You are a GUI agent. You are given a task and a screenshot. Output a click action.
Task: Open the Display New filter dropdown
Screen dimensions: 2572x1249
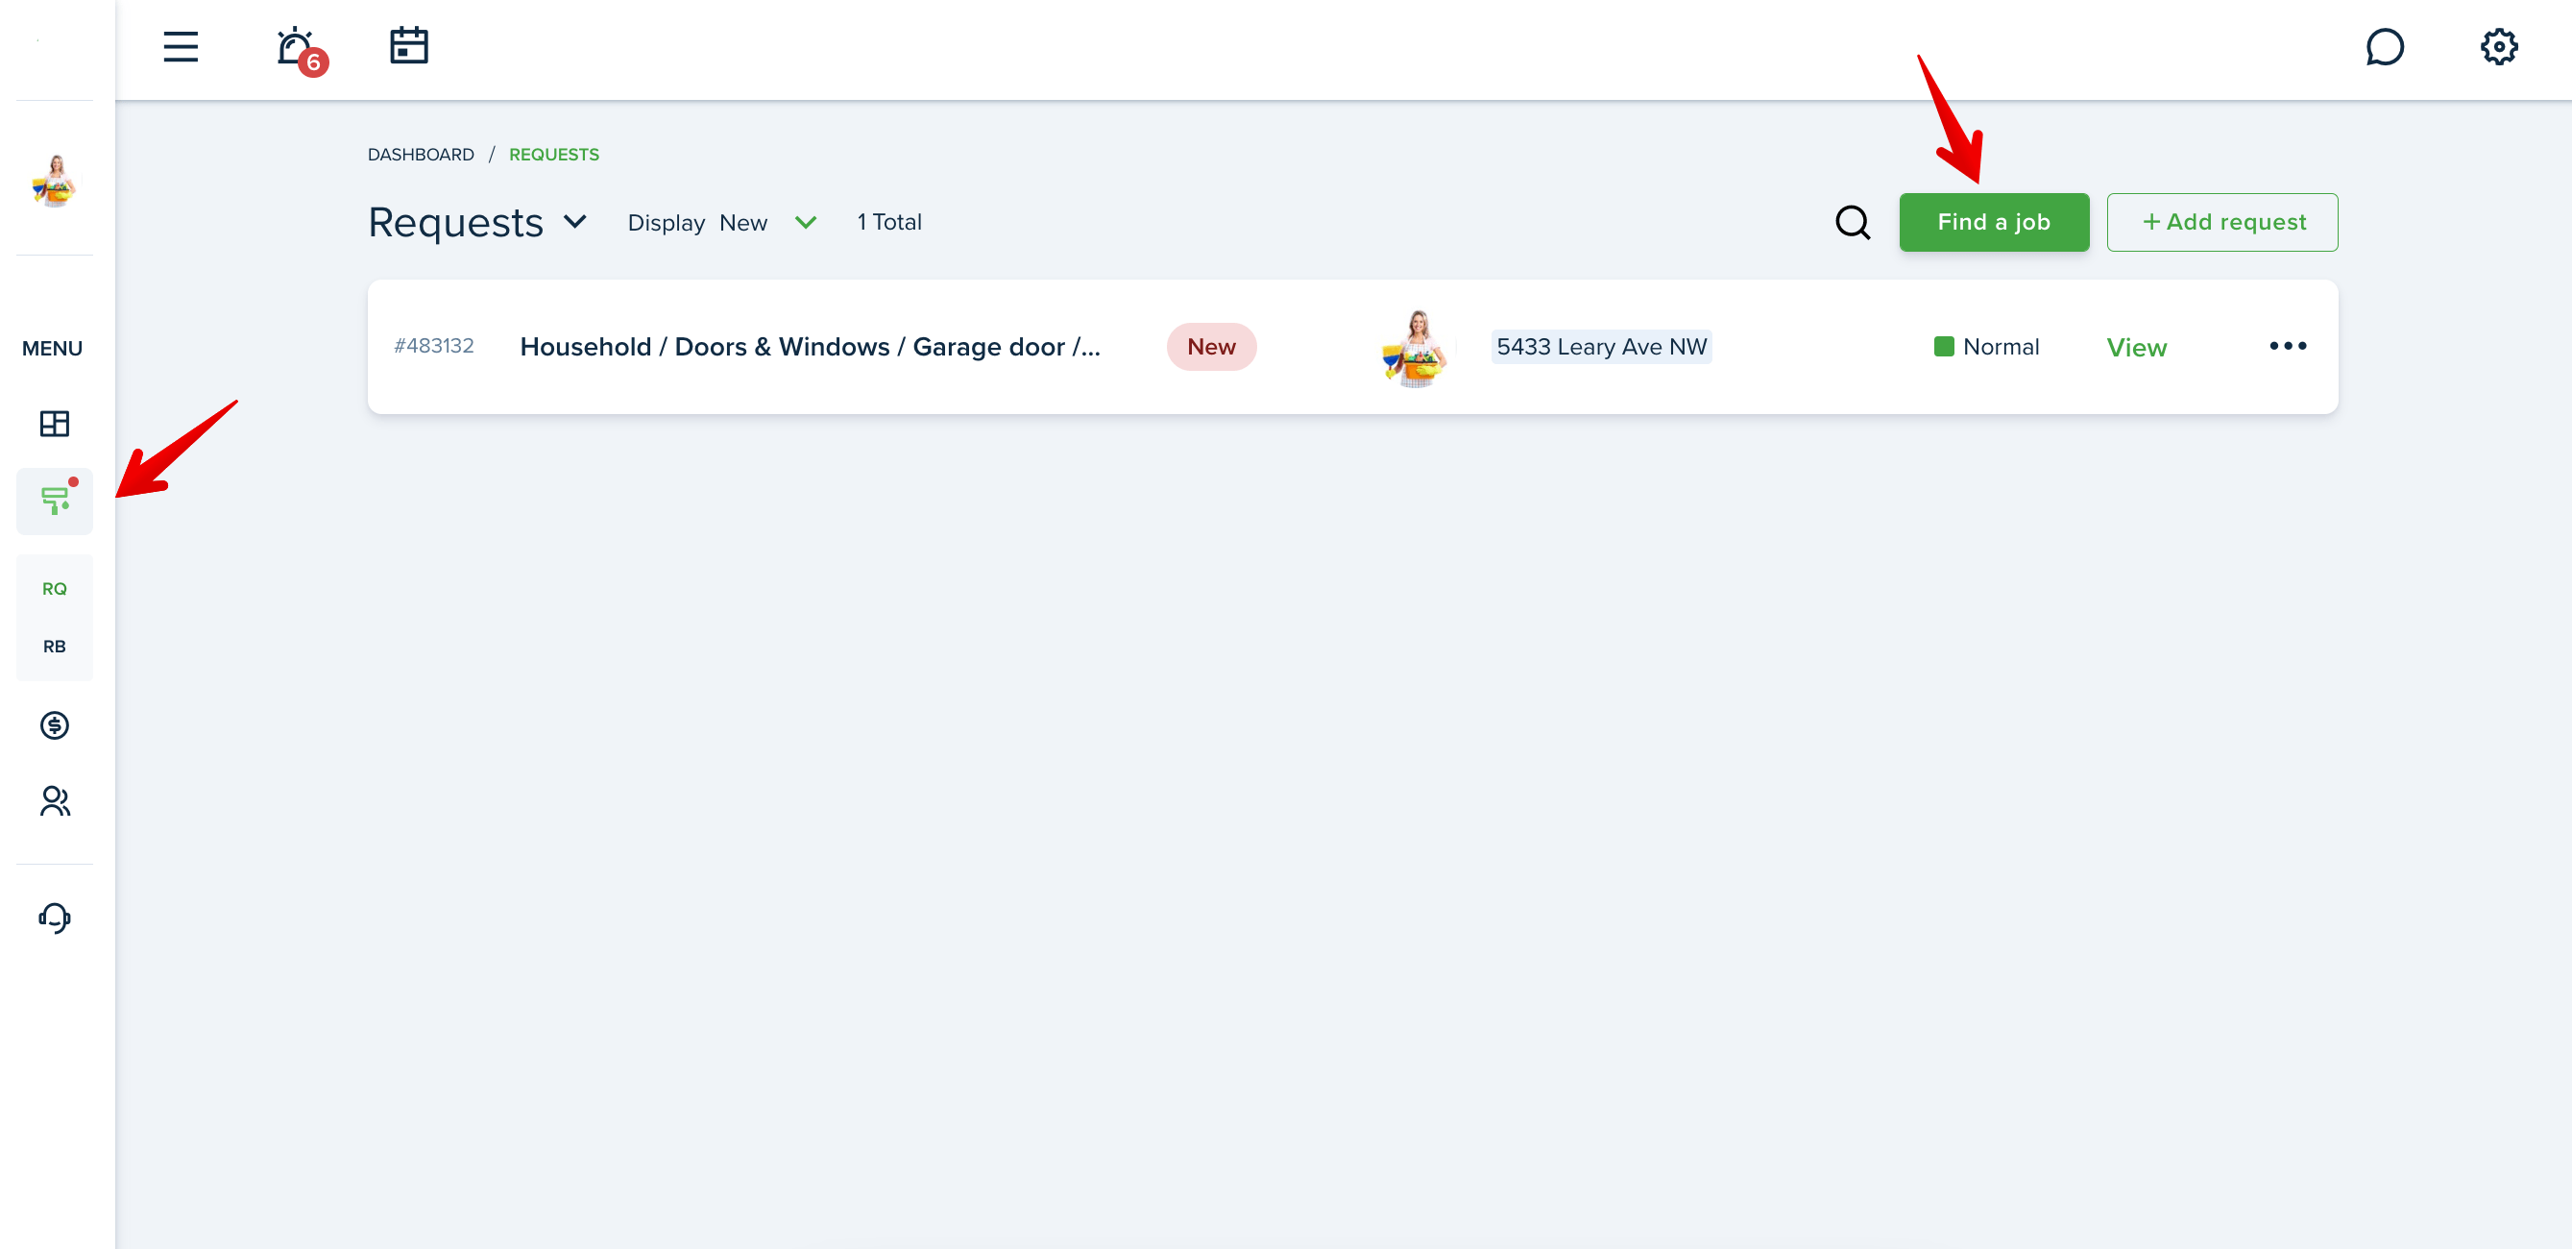coord(722,223)
